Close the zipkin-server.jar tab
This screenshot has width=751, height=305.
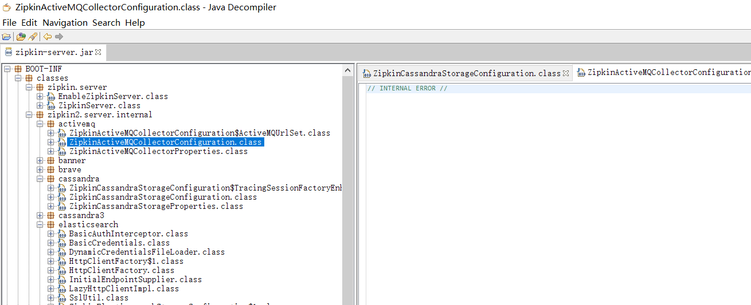pyautogui.click(x=98, y=52)
